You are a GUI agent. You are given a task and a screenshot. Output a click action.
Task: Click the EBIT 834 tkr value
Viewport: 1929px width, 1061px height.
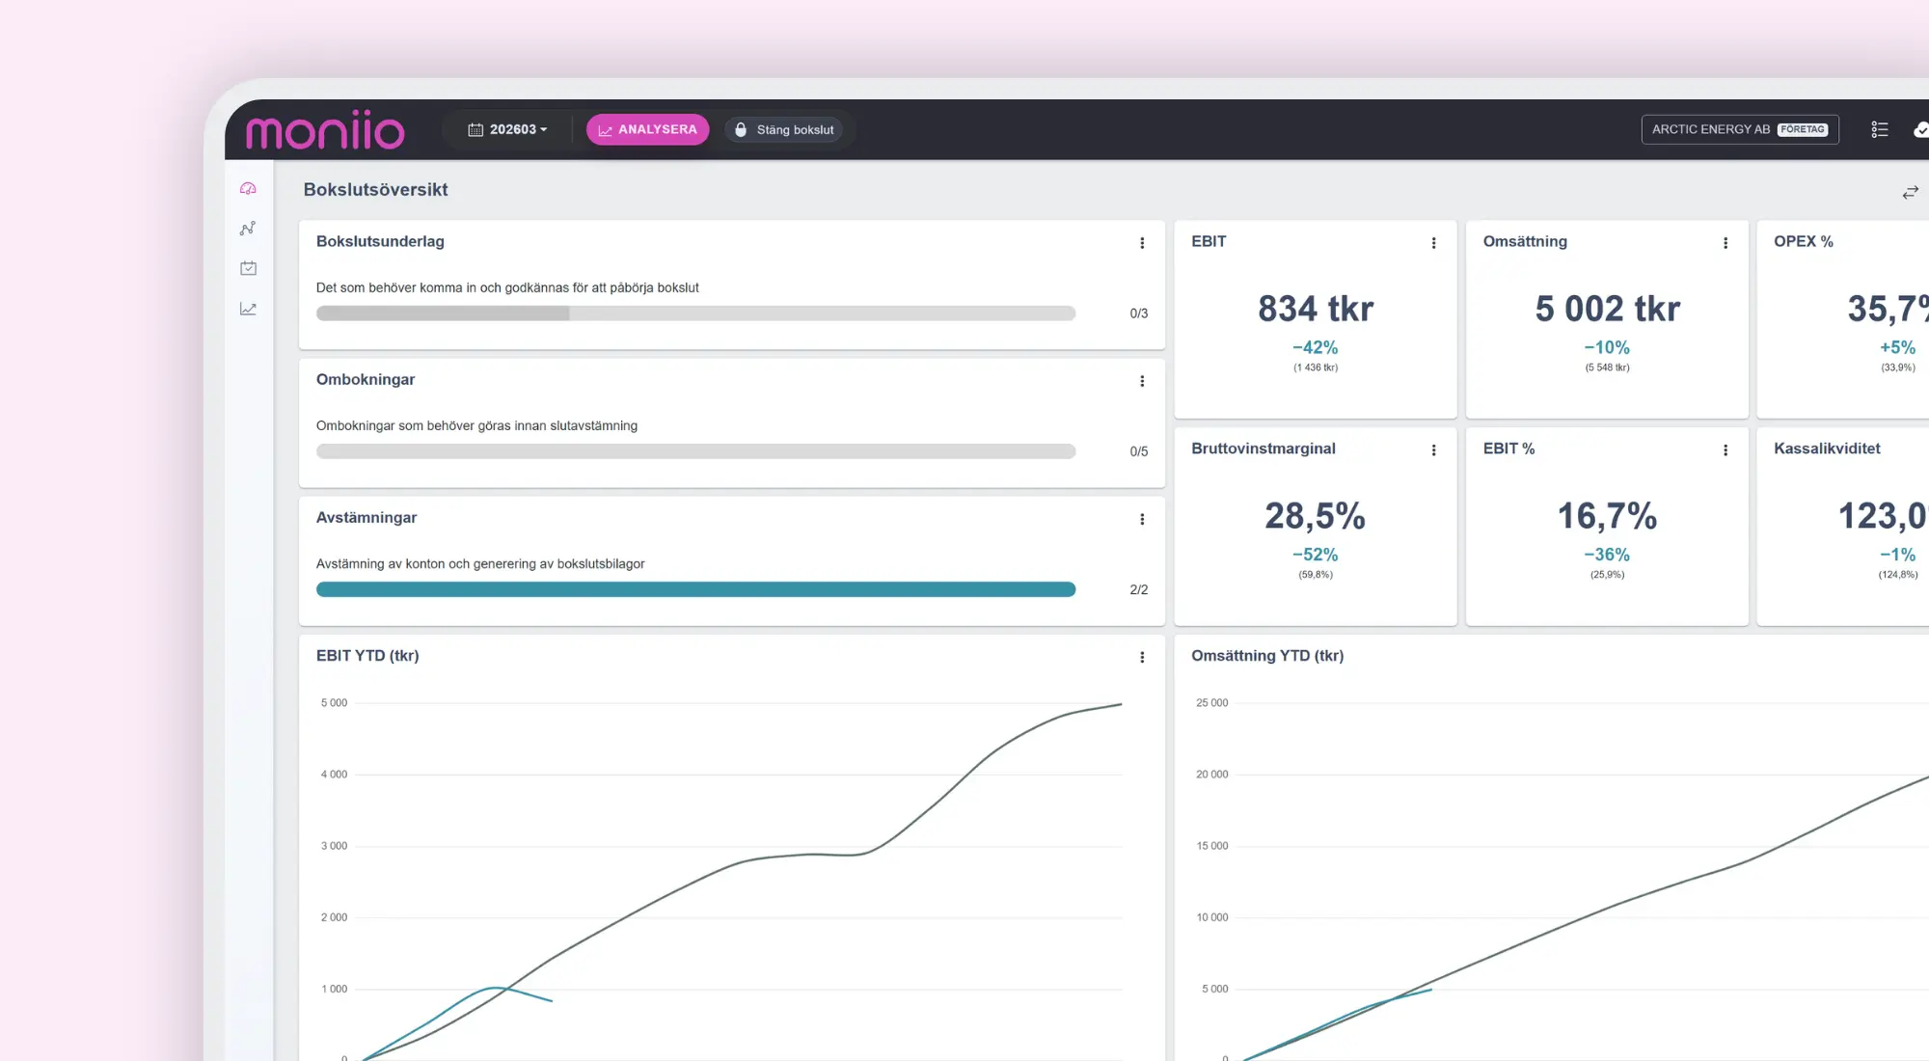[x=1316, y=309]
